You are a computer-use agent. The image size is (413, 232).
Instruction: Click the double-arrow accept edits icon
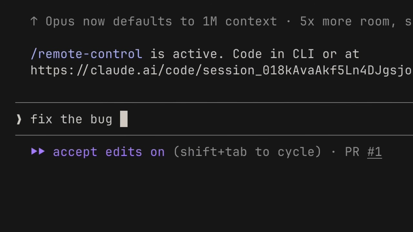[x=38, y=151]
